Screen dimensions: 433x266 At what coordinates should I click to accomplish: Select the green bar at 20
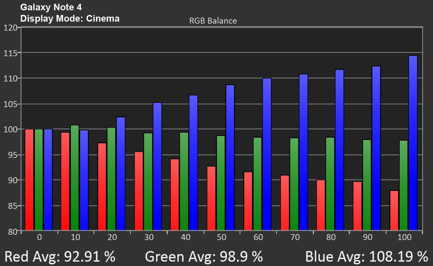tap(111, 179)
